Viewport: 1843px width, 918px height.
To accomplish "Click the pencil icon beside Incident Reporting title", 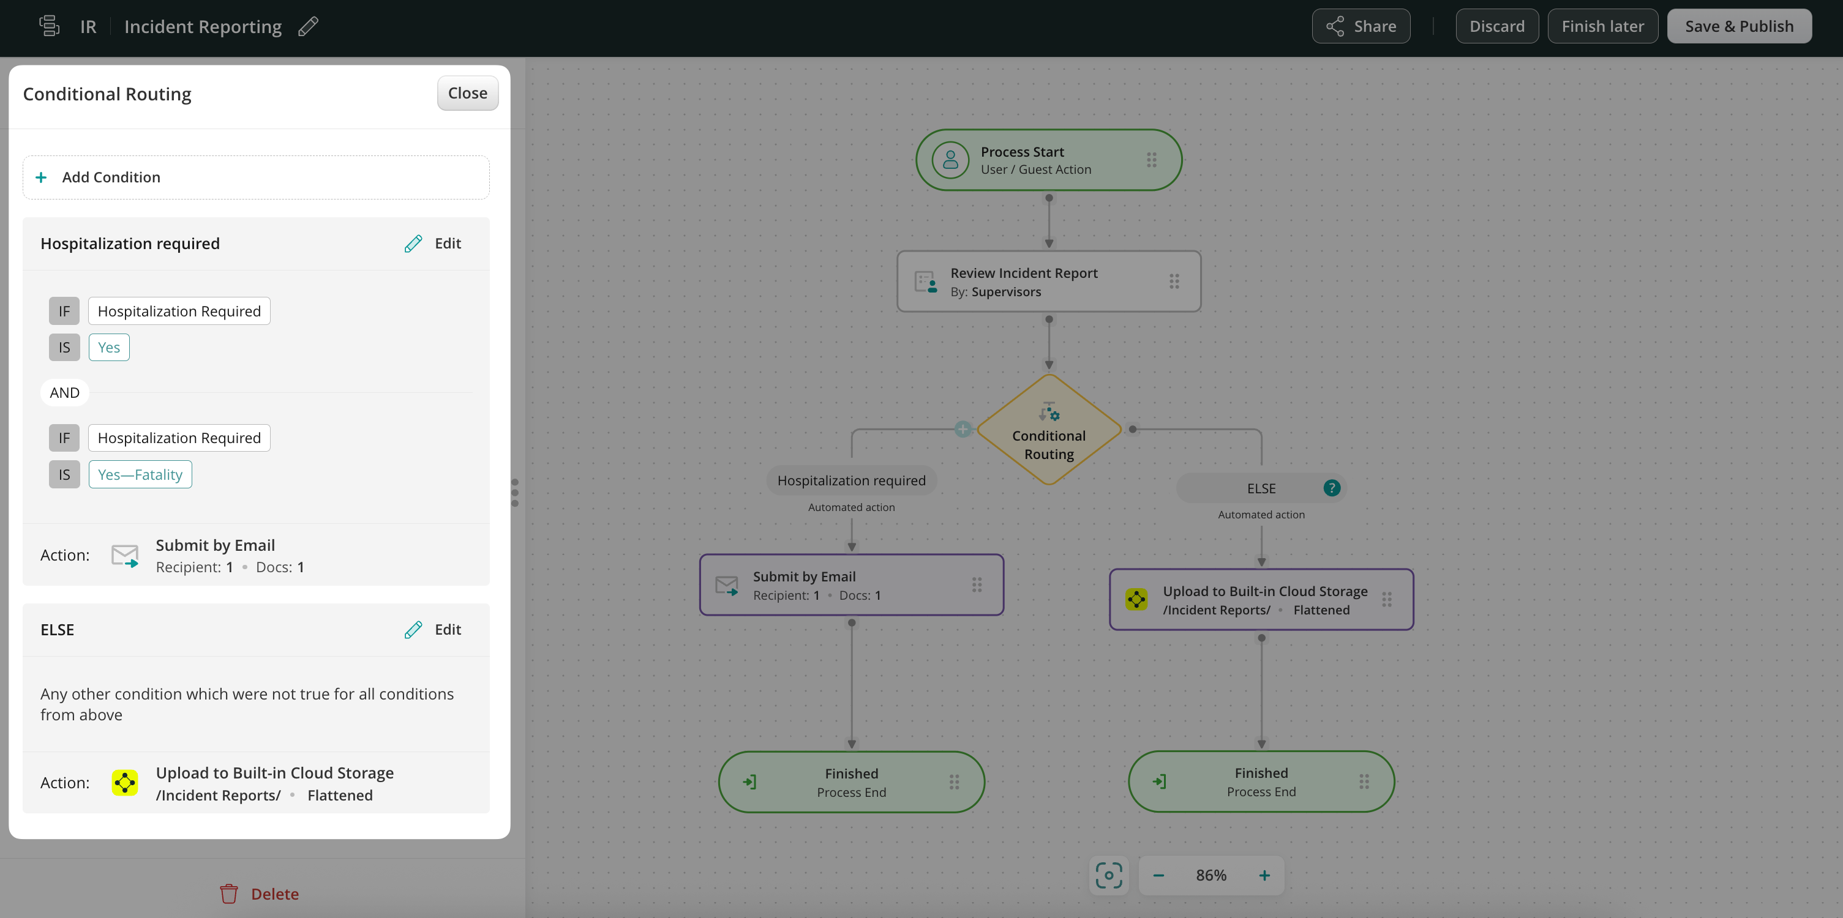I will (x=309, y=26).
